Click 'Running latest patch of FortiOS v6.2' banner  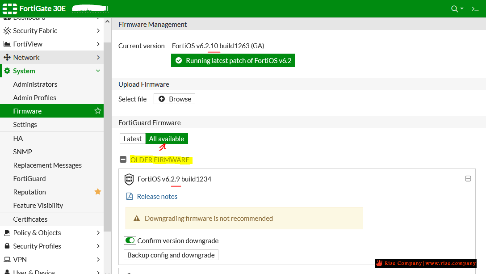pos(233,60)
